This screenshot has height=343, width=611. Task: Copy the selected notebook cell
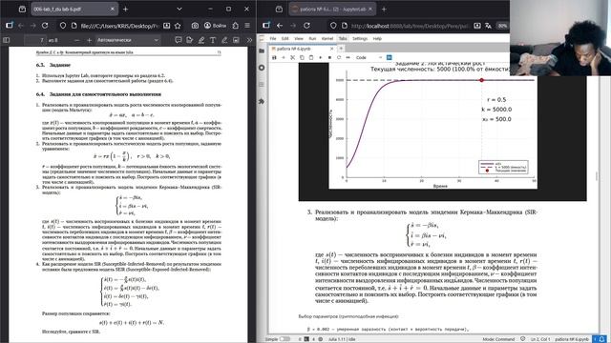tap(302, 57)
